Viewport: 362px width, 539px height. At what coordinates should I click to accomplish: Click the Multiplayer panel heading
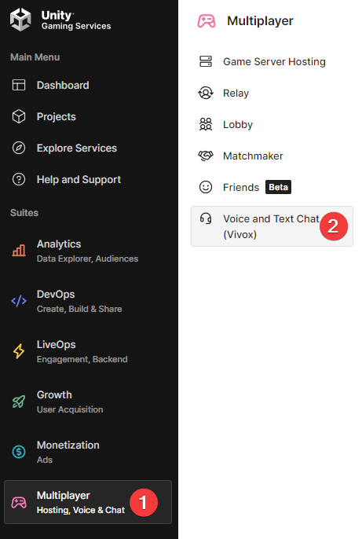coord(260,21)
